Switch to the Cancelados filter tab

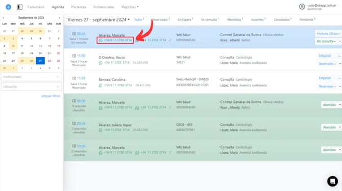(282, 19)
